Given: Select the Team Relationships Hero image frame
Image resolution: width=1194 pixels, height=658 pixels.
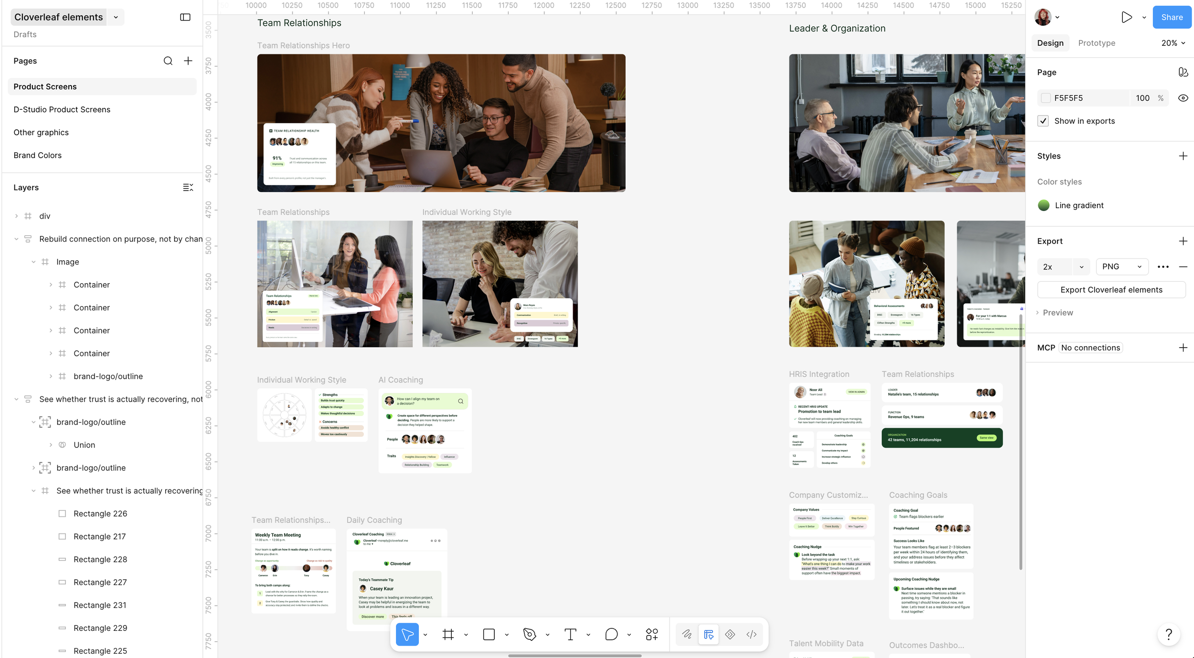Looking at the screenshot, I should 441,123.
